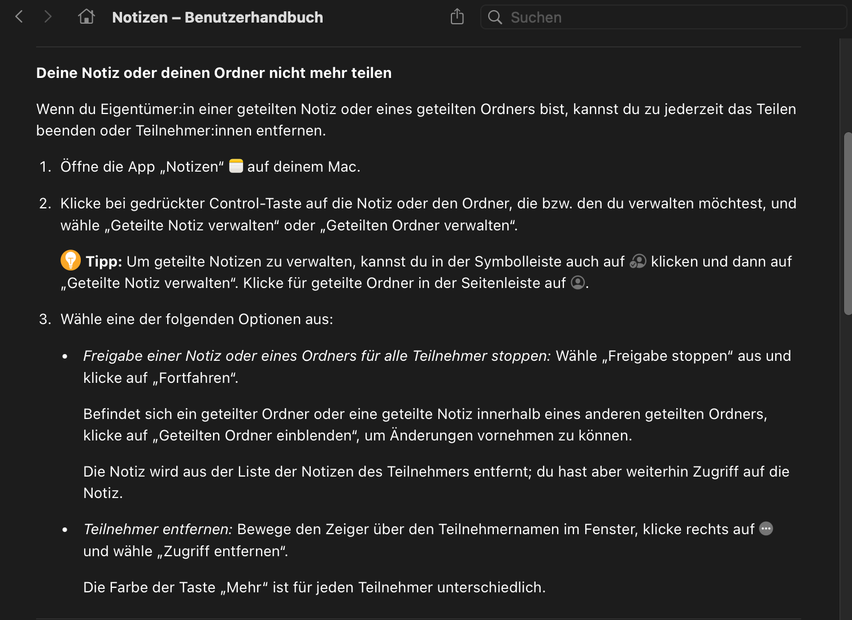Go forward to the next help page

(48, 17)
